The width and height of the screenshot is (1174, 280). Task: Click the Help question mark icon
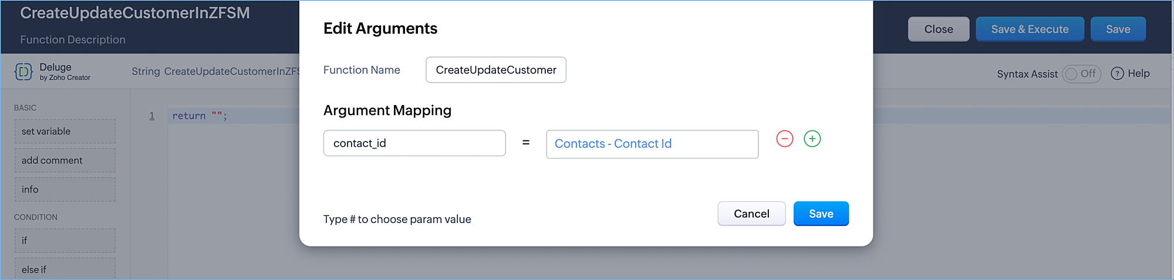point(1118,73)
